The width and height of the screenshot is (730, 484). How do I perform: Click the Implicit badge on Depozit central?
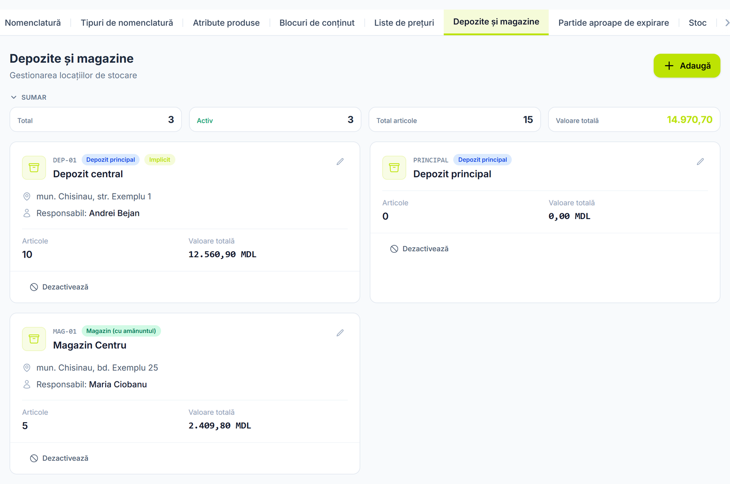tap(160, 160)
